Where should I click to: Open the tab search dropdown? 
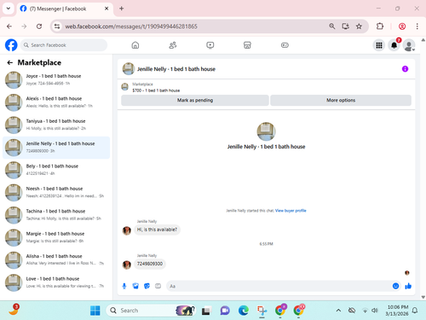(9, 9)
